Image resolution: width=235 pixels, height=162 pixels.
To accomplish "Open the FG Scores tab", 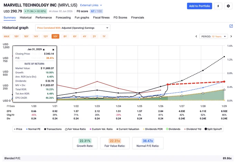I will point(120,18).
